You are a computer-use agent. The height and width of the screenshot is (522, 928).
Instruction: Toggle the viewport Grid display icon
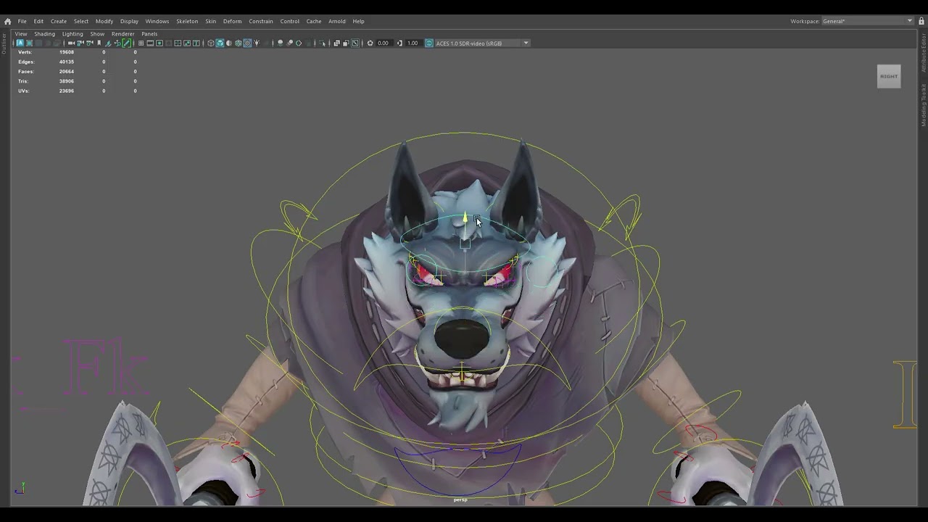pos(141,43)
